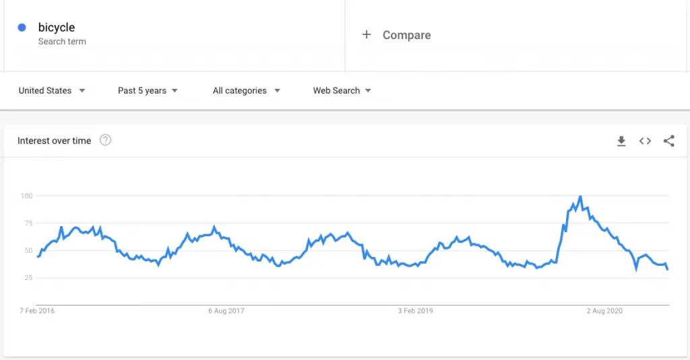The height and width of the screenshot is (360, 690).
Task: Click the United States dropdown arrow
Action: 82,91
